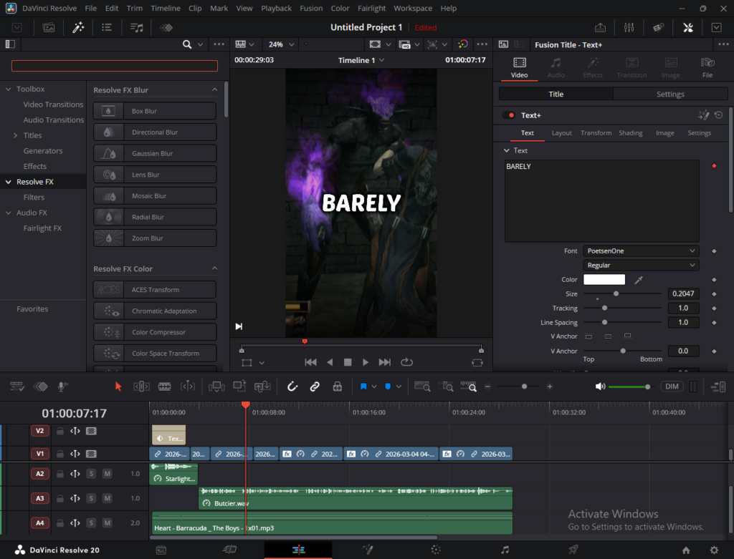This screenshot has width=734, height=559.
Task: Open the marker color dropdown arrow
Action: (x=399, y=387)
